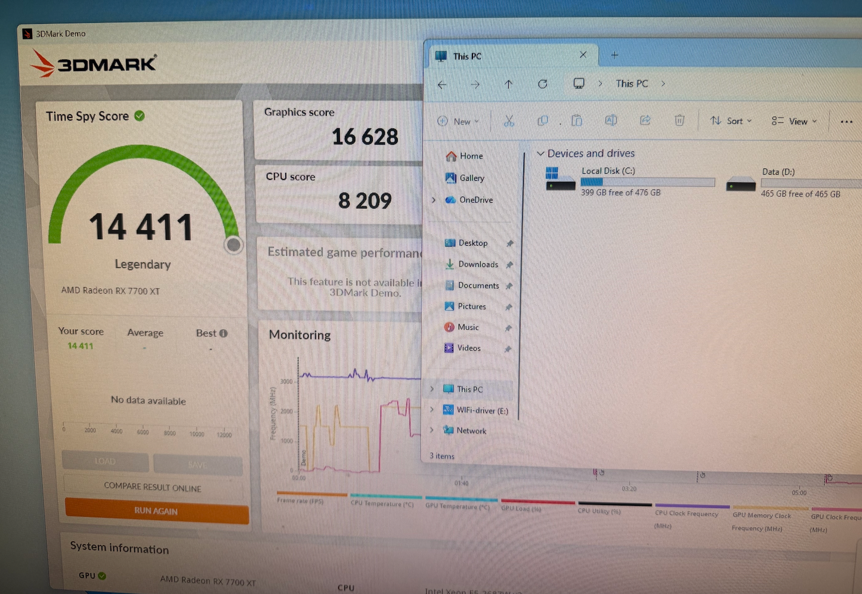The width and height of the screenshot is (862, 594).
Task: Open the See more (three dots) menu
Action: (846, 122)
